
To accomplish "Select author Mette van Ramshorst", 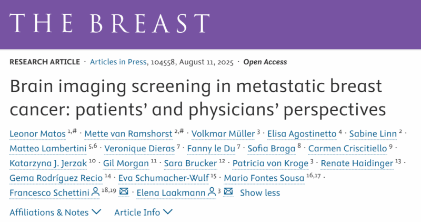I will [x=128, y=133].
